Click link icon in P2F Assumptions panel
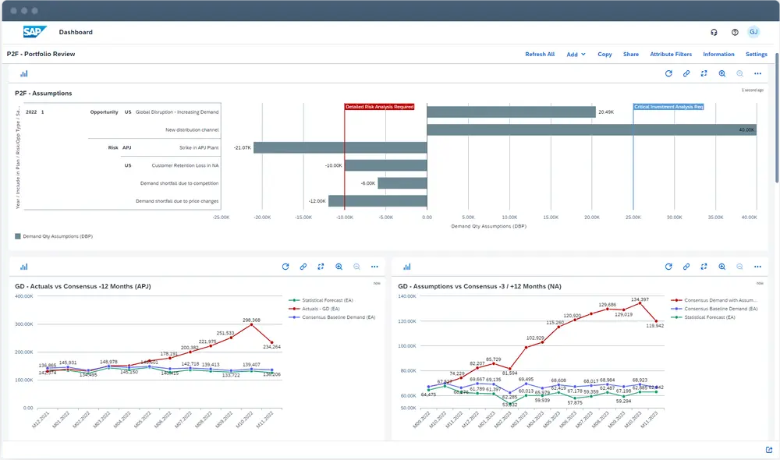This screenshot has height=460, width=780. click(x=686, y=73)
